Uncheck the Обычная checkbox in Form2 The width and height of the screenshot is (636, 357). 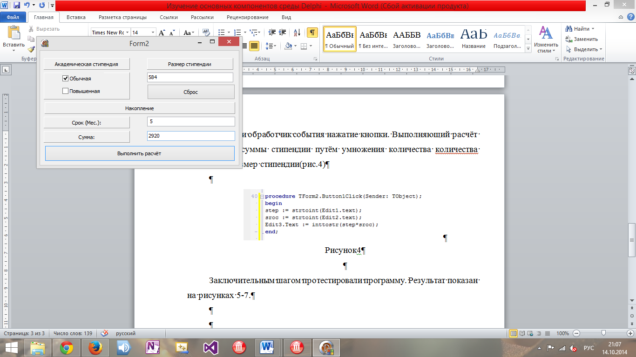[66, 79]
